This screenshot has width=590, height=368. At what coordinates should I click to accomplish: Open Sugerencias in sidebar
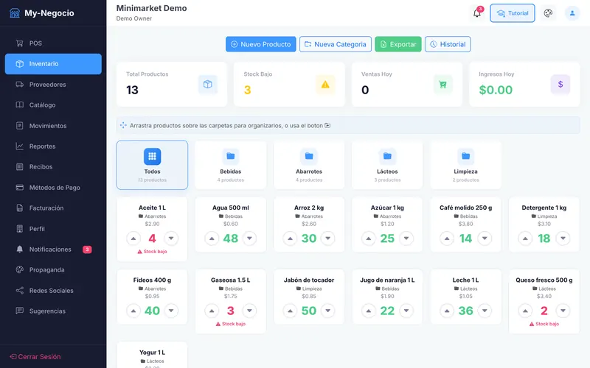click(53, 311)
